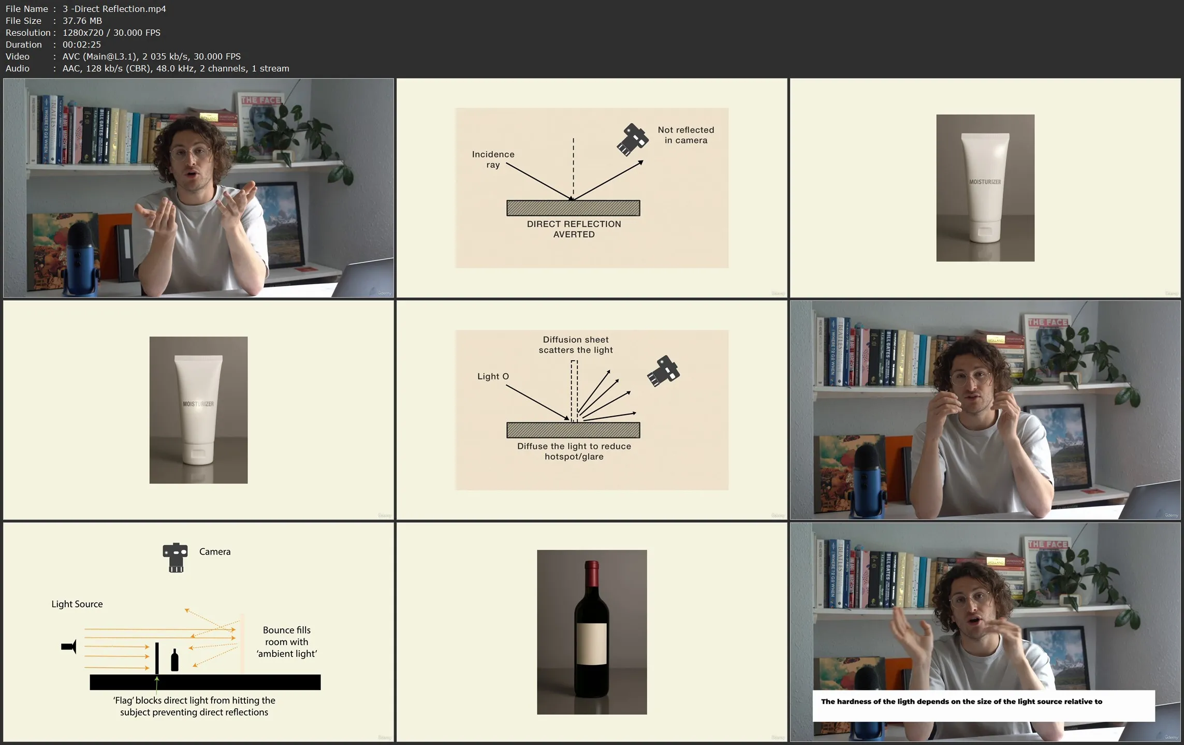The height and width of the screenshot is (745, 1184).
Task: Open the diffusion sheet diagram thumbnail
Action: click(x=592, y=410)
